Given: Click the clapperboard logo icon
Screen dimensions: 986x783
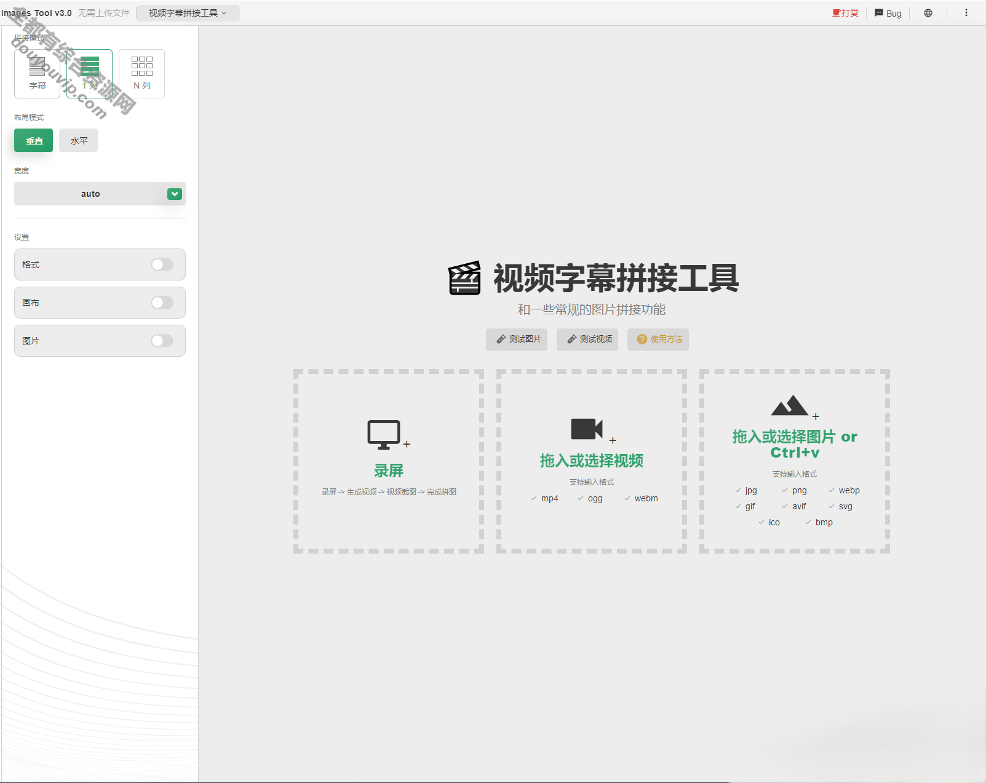Looking at the screenshot, I should pos(464,278).
